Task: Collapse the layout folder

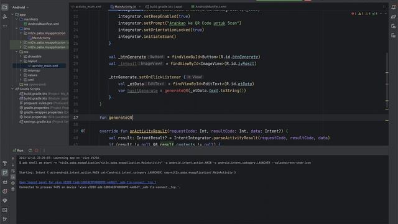Action: 21,61
